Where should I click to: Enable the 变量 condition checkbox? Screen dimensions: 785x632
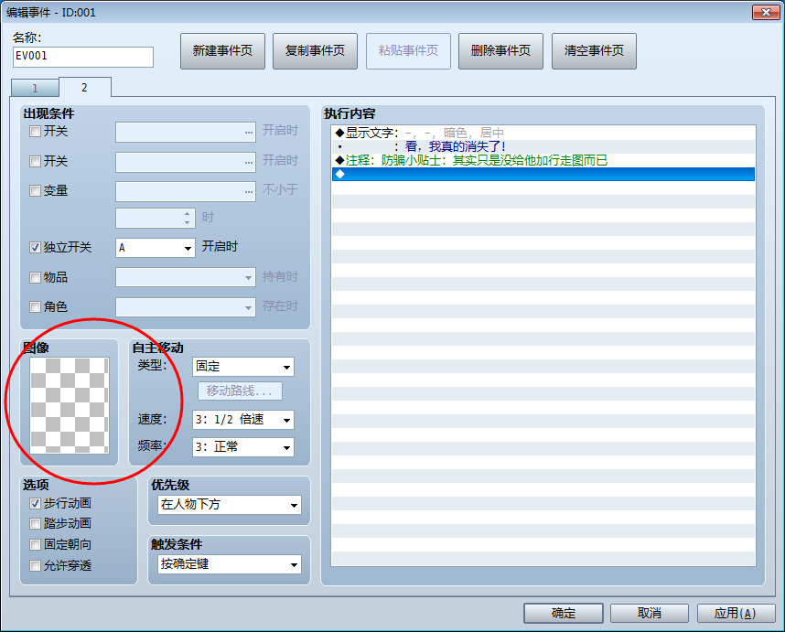tap(35, 190)
